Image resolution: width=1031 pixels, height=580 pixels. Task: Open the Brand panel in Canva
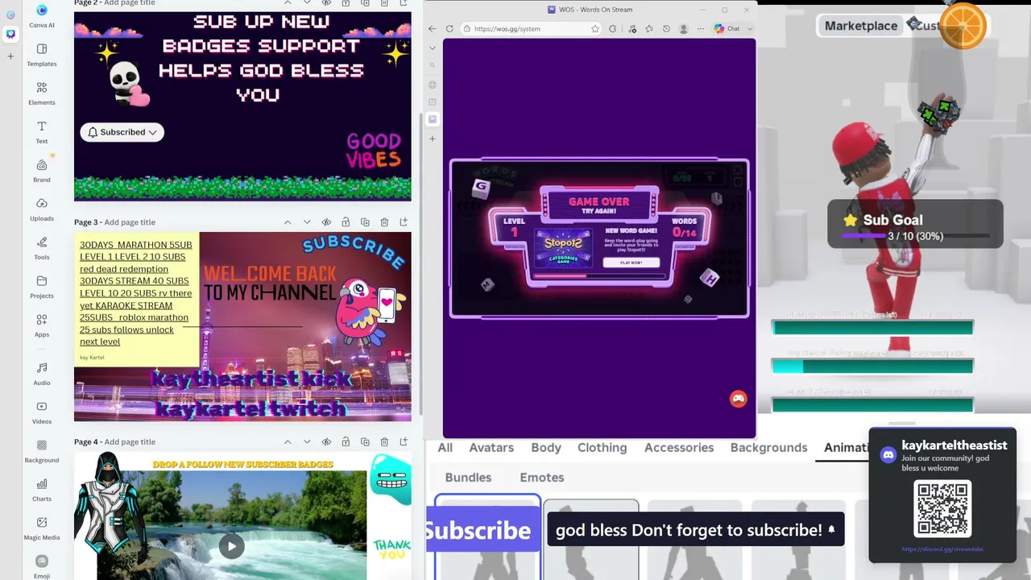click(42, 170)
